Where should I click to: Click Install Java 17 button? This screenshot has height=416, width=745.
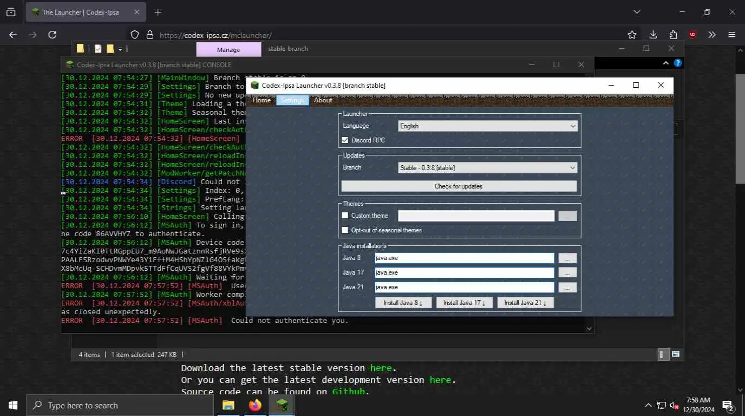click(x=465, y=303)
